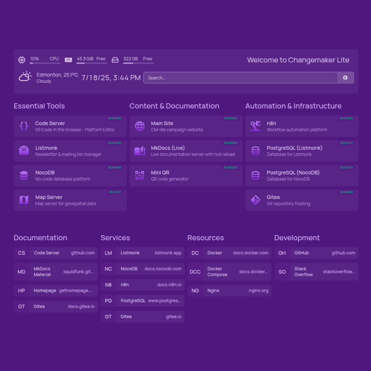Open Map Server via its map icon
Image resolution: width=371 pixels, height=371 pixels.
coord(24,200)
